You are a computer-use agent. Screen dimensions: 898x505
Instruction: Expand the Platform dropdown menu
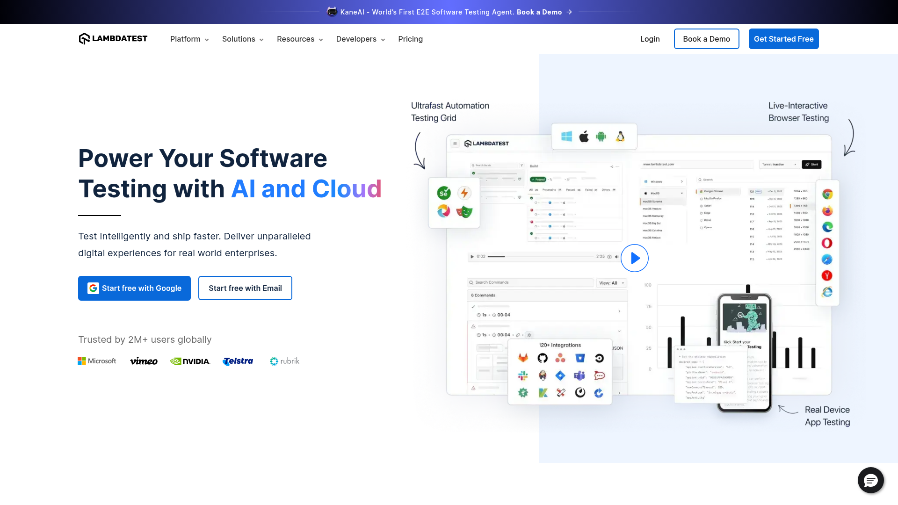click(189, 39)
